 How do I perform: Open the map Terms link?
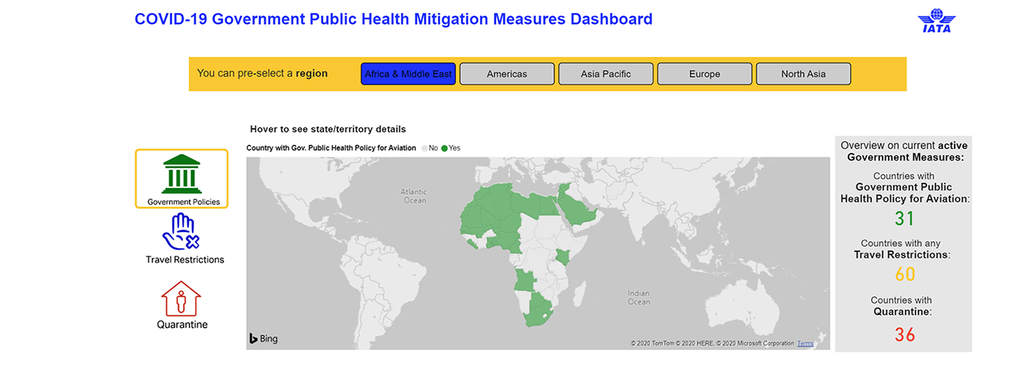click(x=805, y=343)
